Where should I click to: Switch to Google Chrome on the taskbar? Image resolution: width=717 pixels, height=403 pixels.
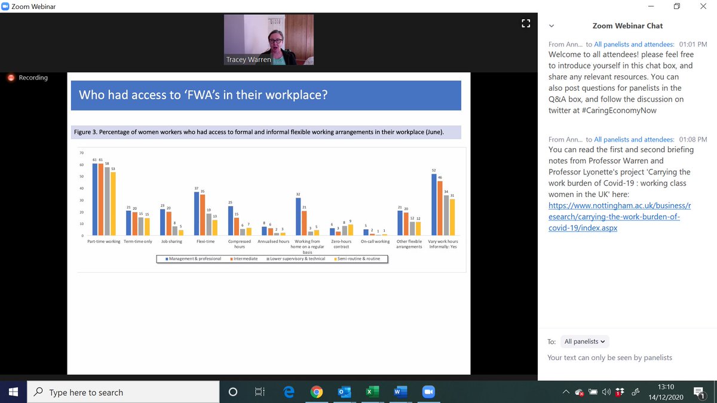click(x=317, y=392)
